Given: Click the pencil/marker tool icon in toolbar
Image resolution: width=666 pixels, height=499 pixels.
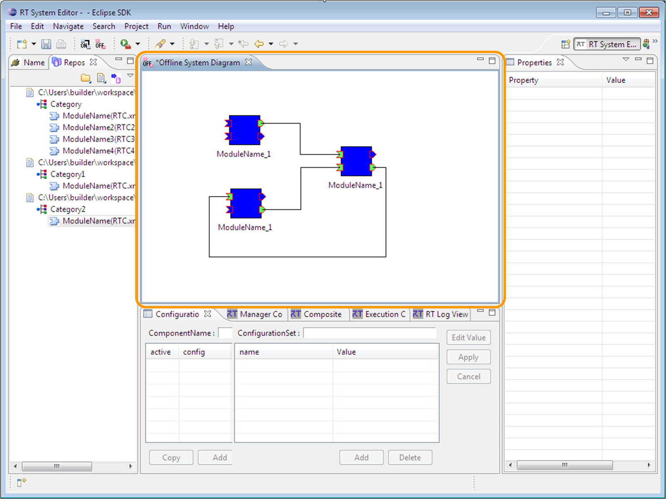Looking at the screenshot, I should 160,44.
